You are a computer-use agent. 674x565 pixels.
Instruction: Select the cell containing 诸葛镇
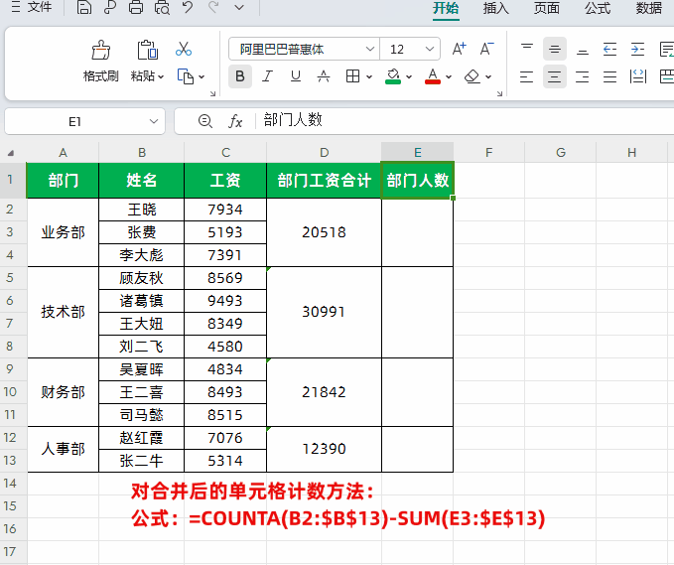141,301
